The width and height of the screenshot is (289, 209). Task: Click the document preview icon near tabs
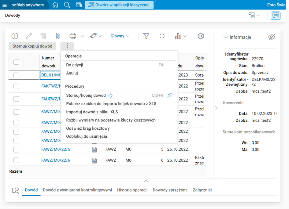[x=16, y=190]
